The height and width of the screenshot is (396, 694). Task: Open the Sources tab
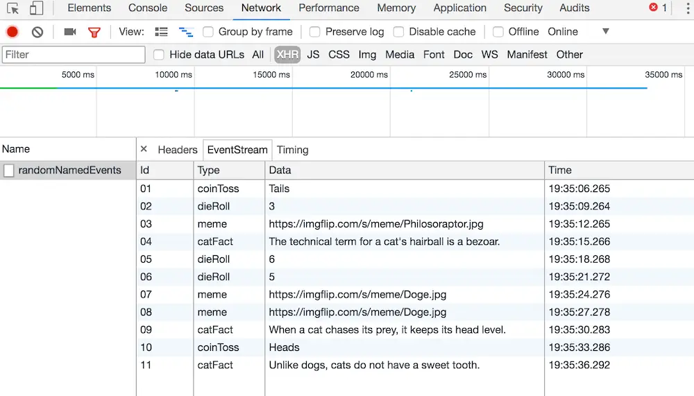[x=204, y=8]
